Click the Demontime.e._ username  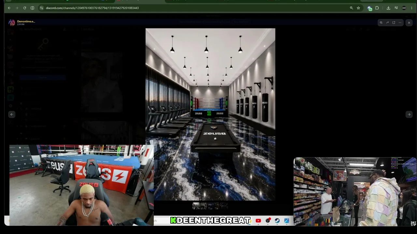pyautogui.click(x=26, y=21)
